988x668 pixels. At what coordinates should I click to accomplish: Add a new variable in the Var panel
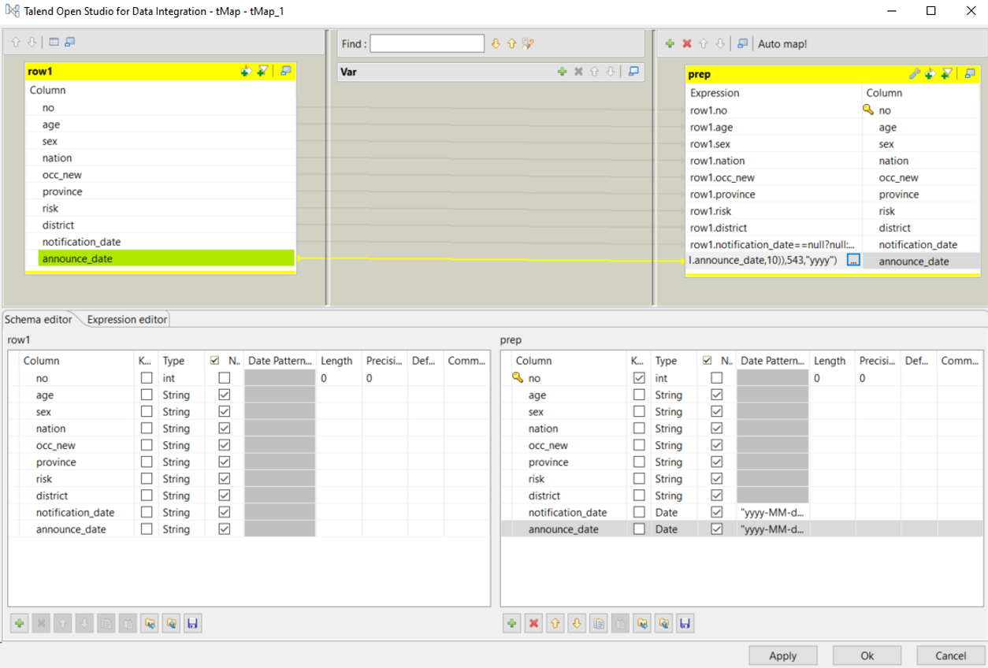pos(563,71)
